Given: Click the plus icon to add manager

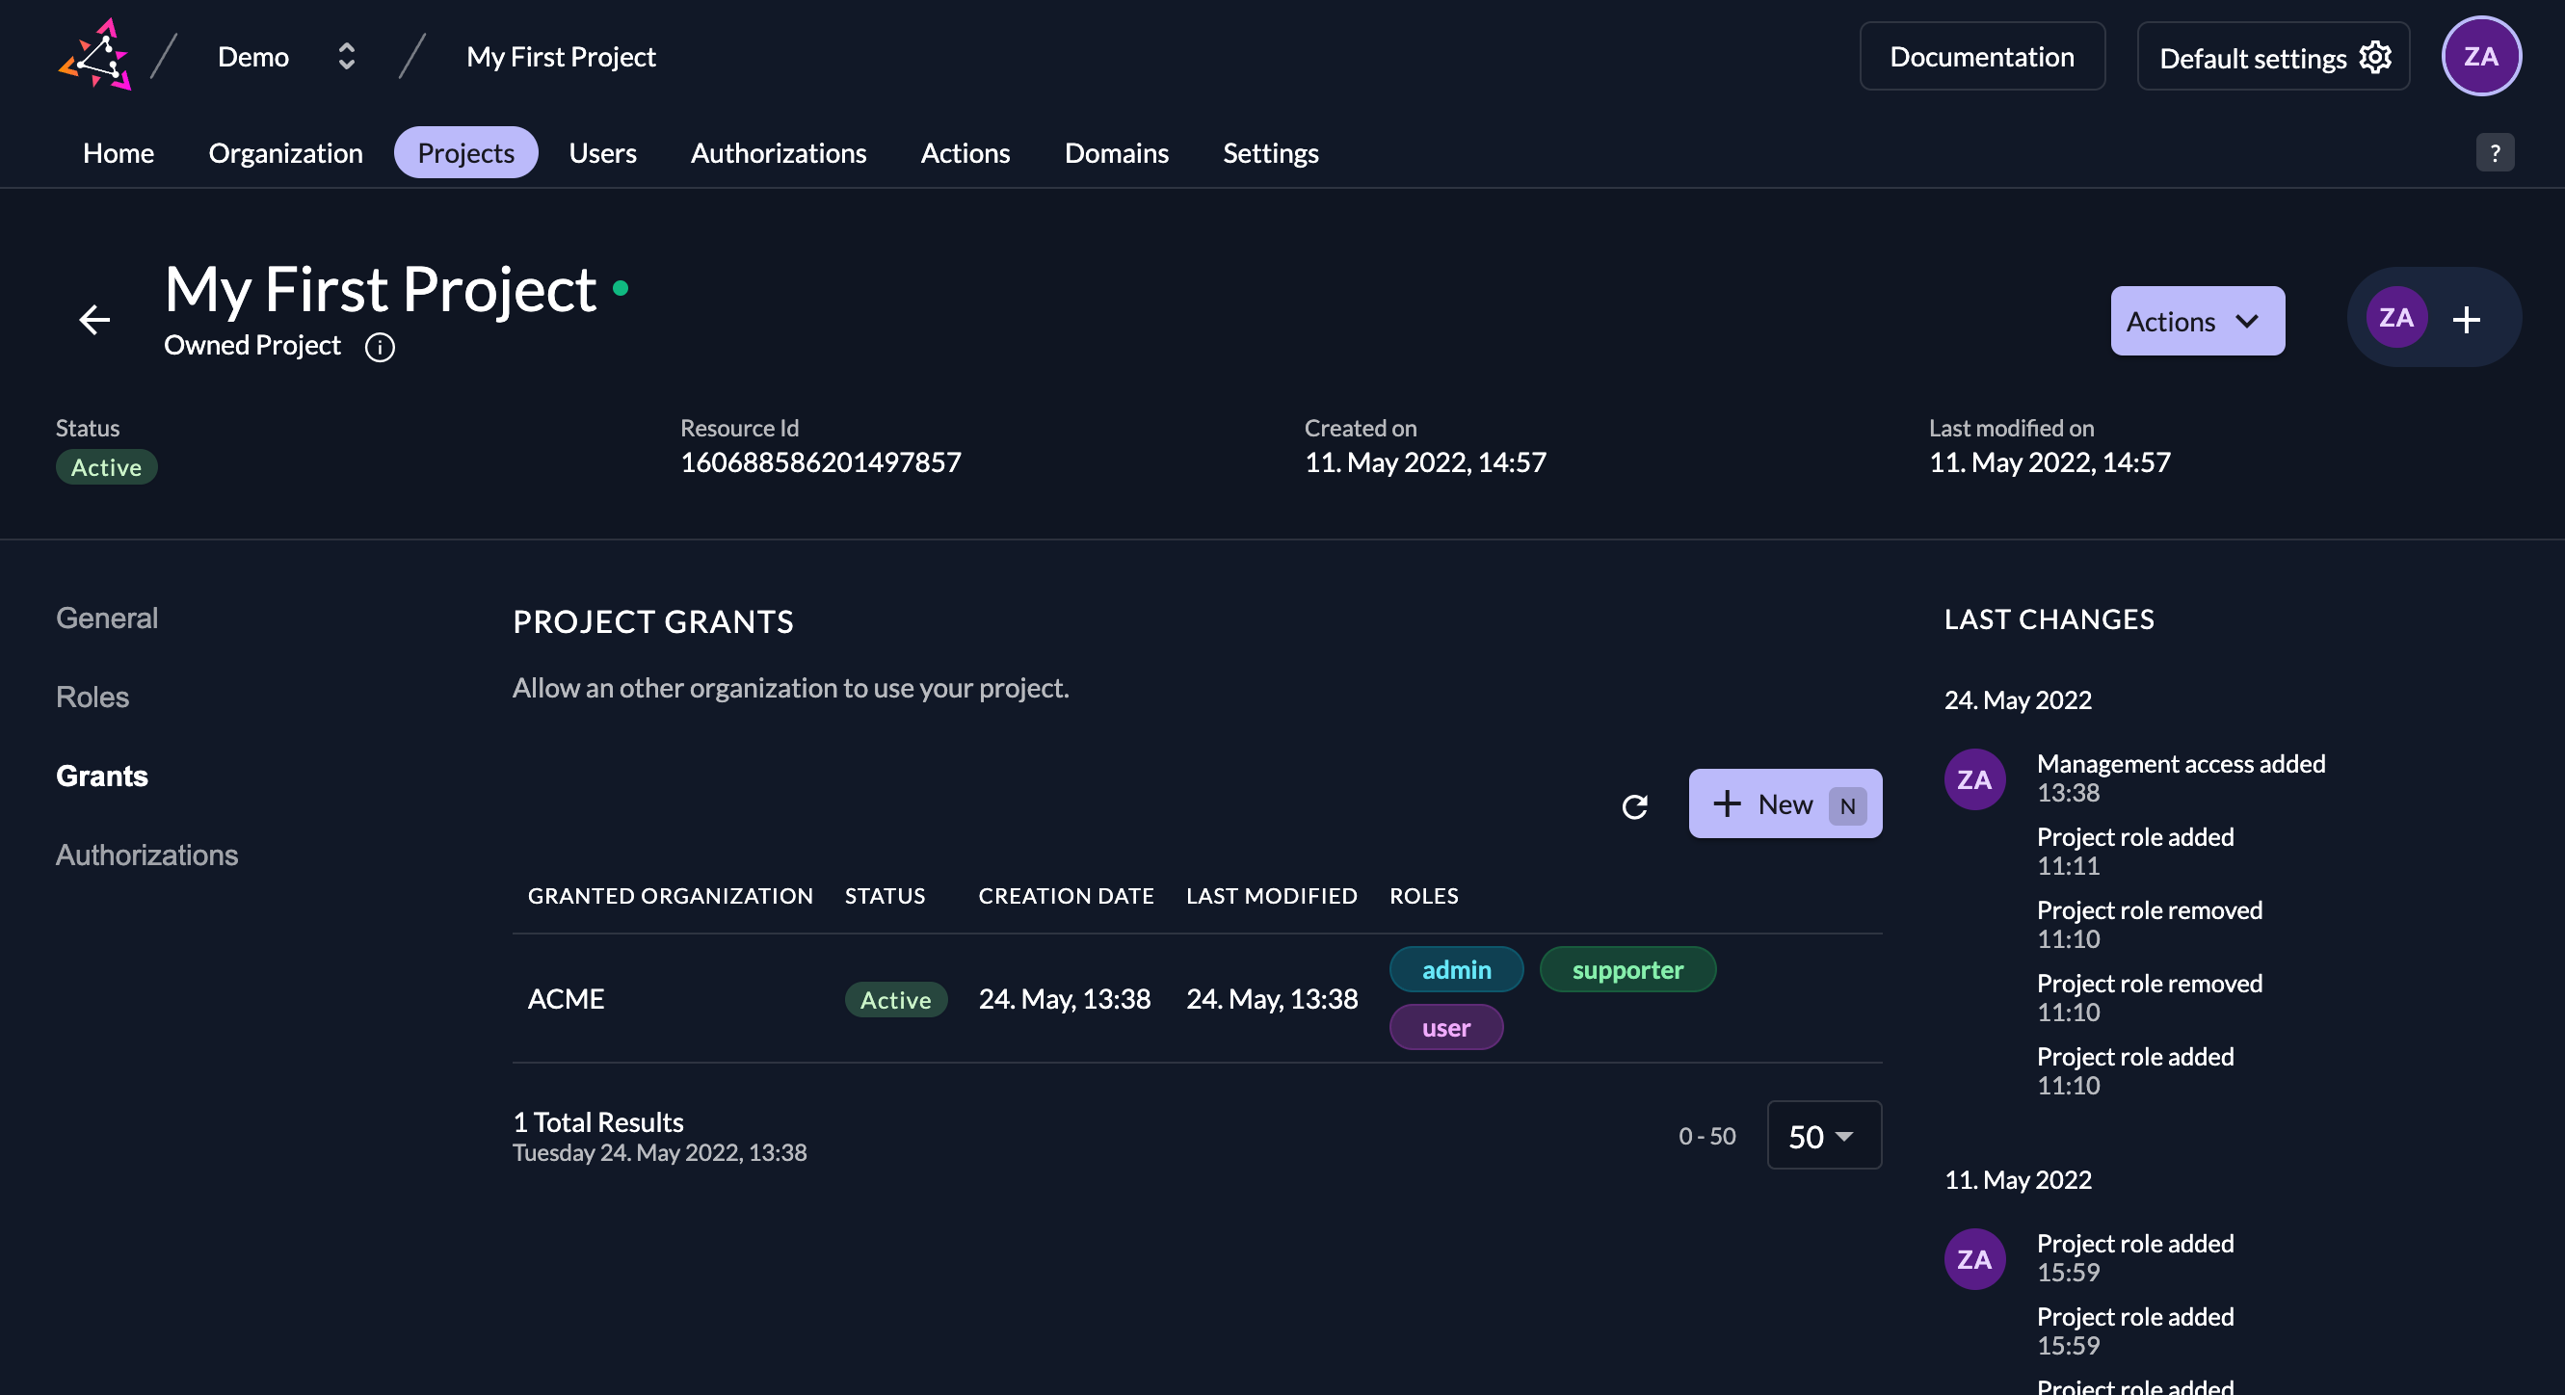Looking at the screenshot, I should [2466, 320].
